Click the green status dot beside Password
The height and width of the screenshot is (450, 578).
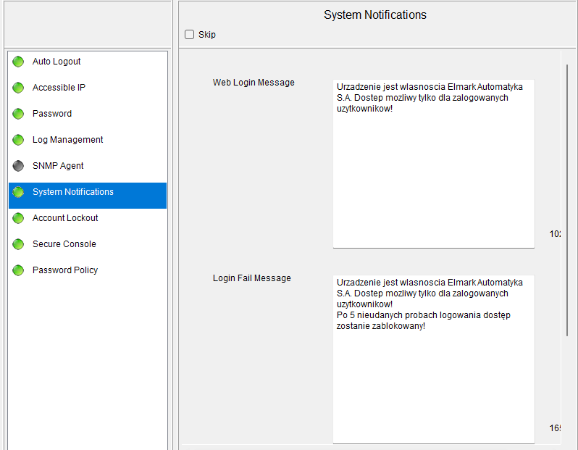coord(18,114)
